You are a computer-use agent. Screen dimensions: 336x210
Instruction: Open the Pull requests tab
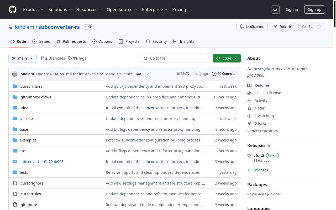[71, 41]
